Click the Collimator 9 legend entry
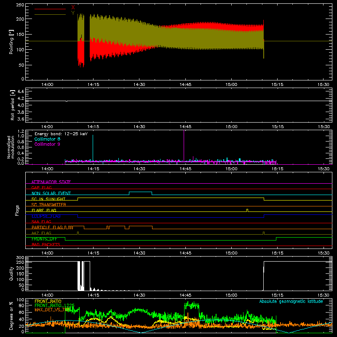The image size is (337, 337). [47, 144]
